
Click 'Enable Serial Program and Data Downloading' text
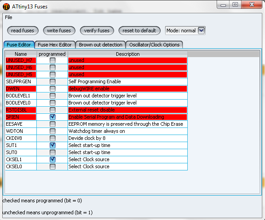point(116,117)
